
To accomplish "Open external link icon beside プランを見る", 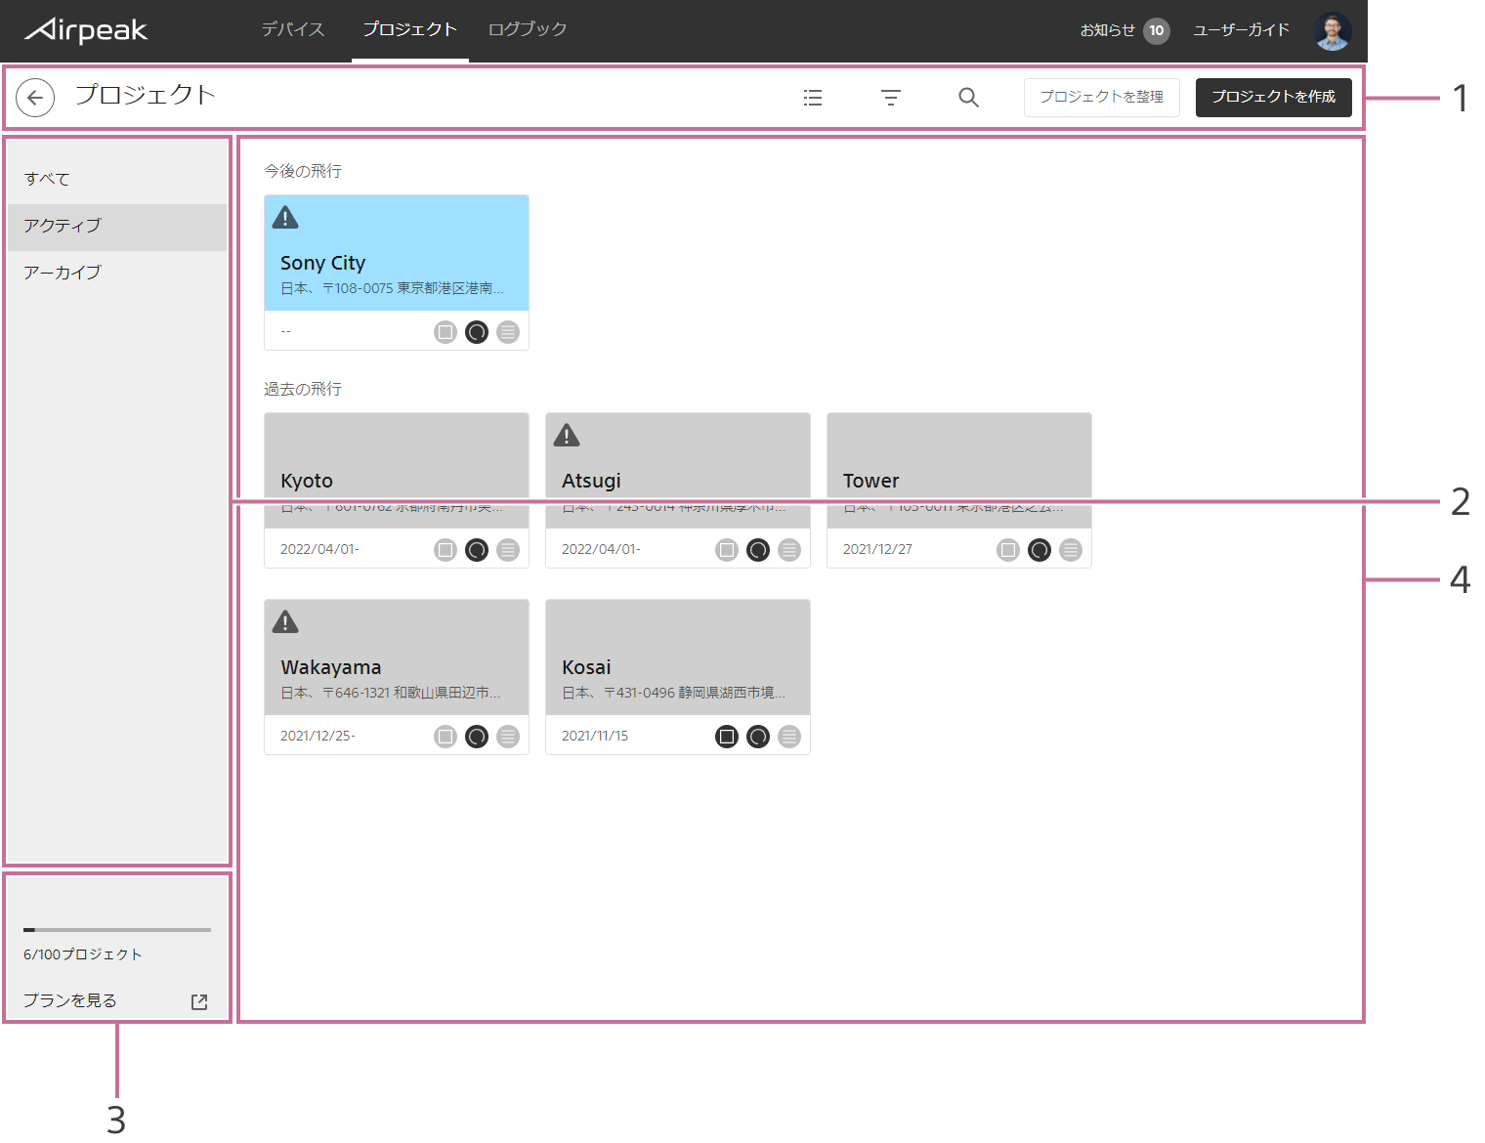I will point(199,1001).
